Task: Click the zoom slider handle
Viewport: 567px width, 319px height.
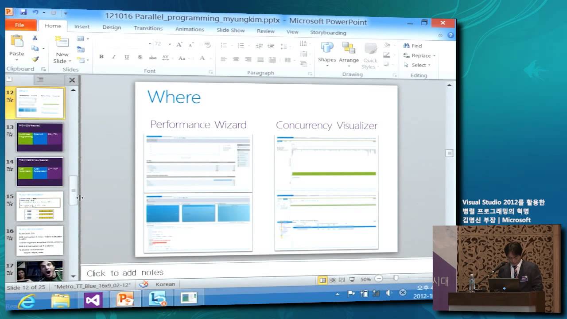Action: (x=396, y=278)
